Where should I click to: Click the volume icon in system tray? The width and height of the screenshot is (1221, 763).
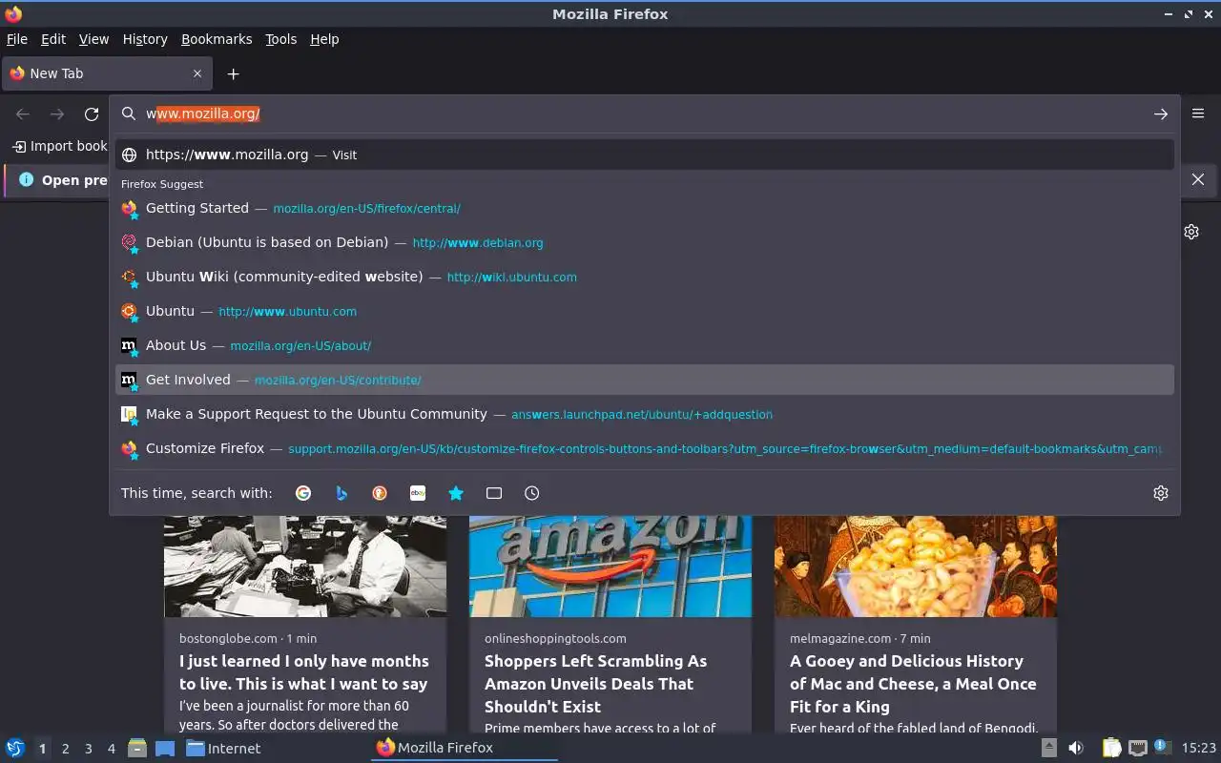pos(1076,748)
